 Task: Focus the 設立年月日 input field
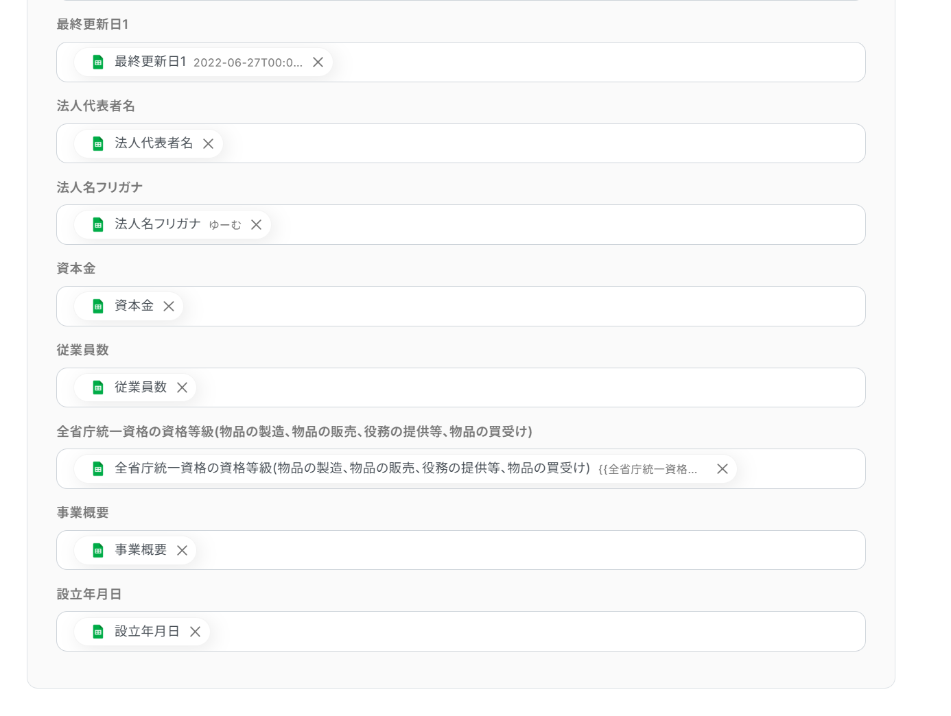[x=461, y=632]
